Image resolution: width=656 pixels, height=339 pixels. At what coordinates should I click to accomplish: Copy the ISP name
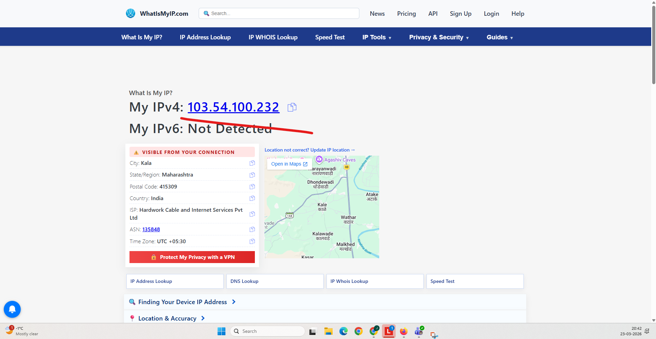click(x=252, y=214)
